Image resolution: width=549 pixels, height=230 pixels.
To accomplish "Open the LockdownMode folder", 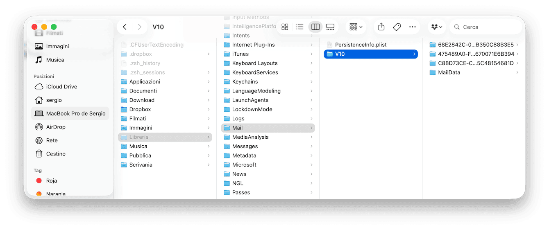I will pos(268,109).
